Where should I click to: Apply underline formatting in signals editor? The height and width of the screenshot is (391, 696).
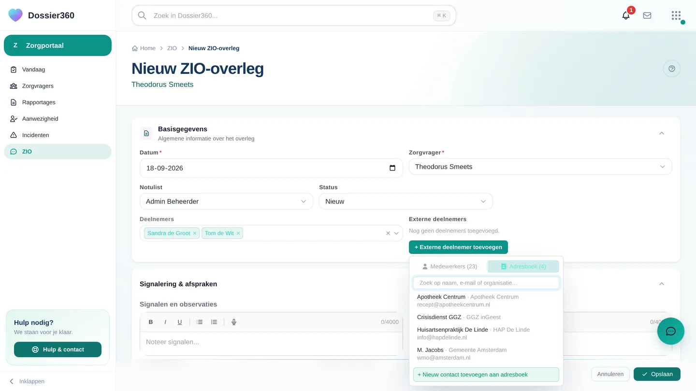[x=180, y=322]
